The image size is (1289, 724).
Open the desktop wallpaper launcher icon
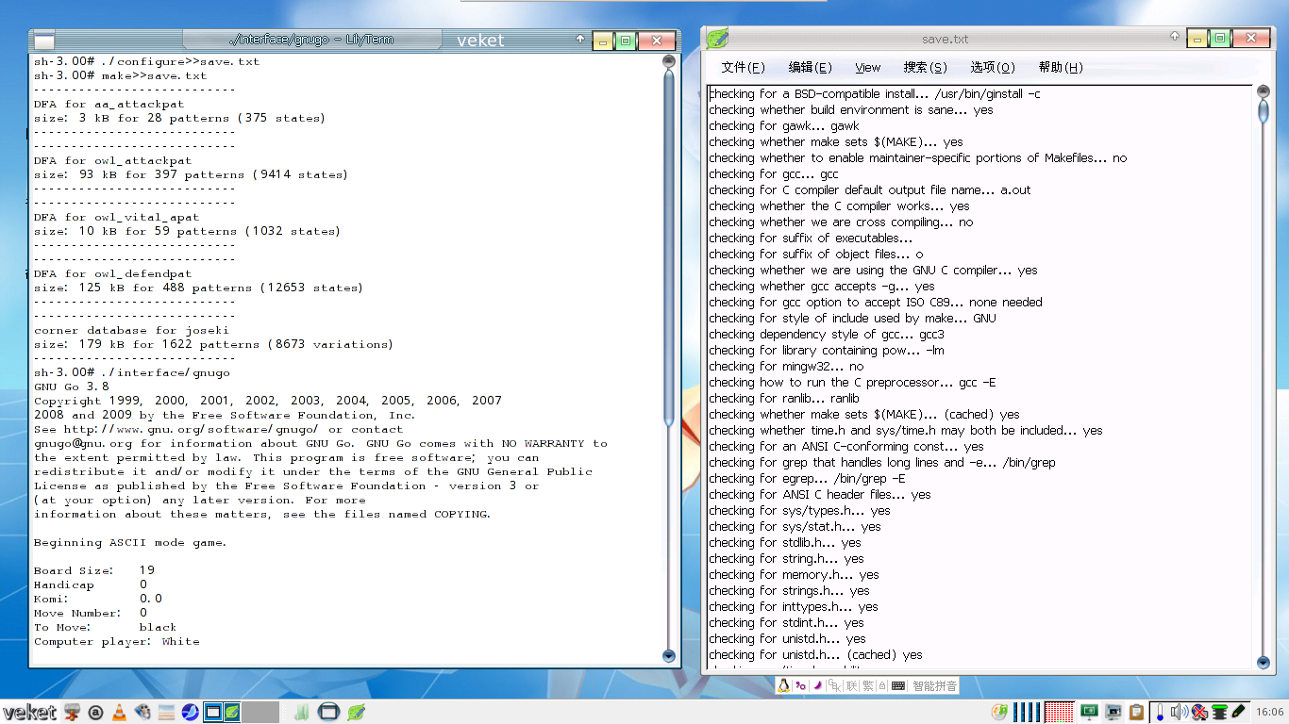coord(166,712)
